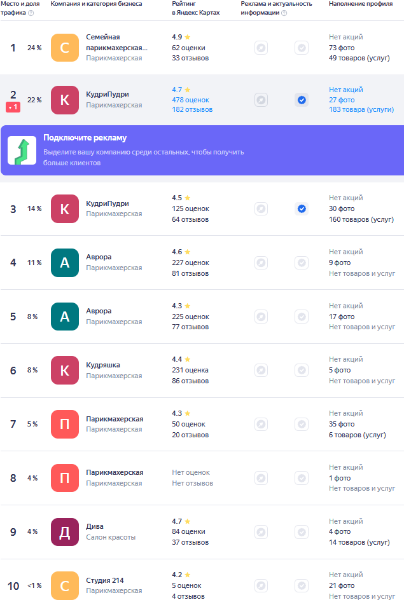Click the 'Наполнение профиля' column header
404x607 pixels.
pos(360,4)
